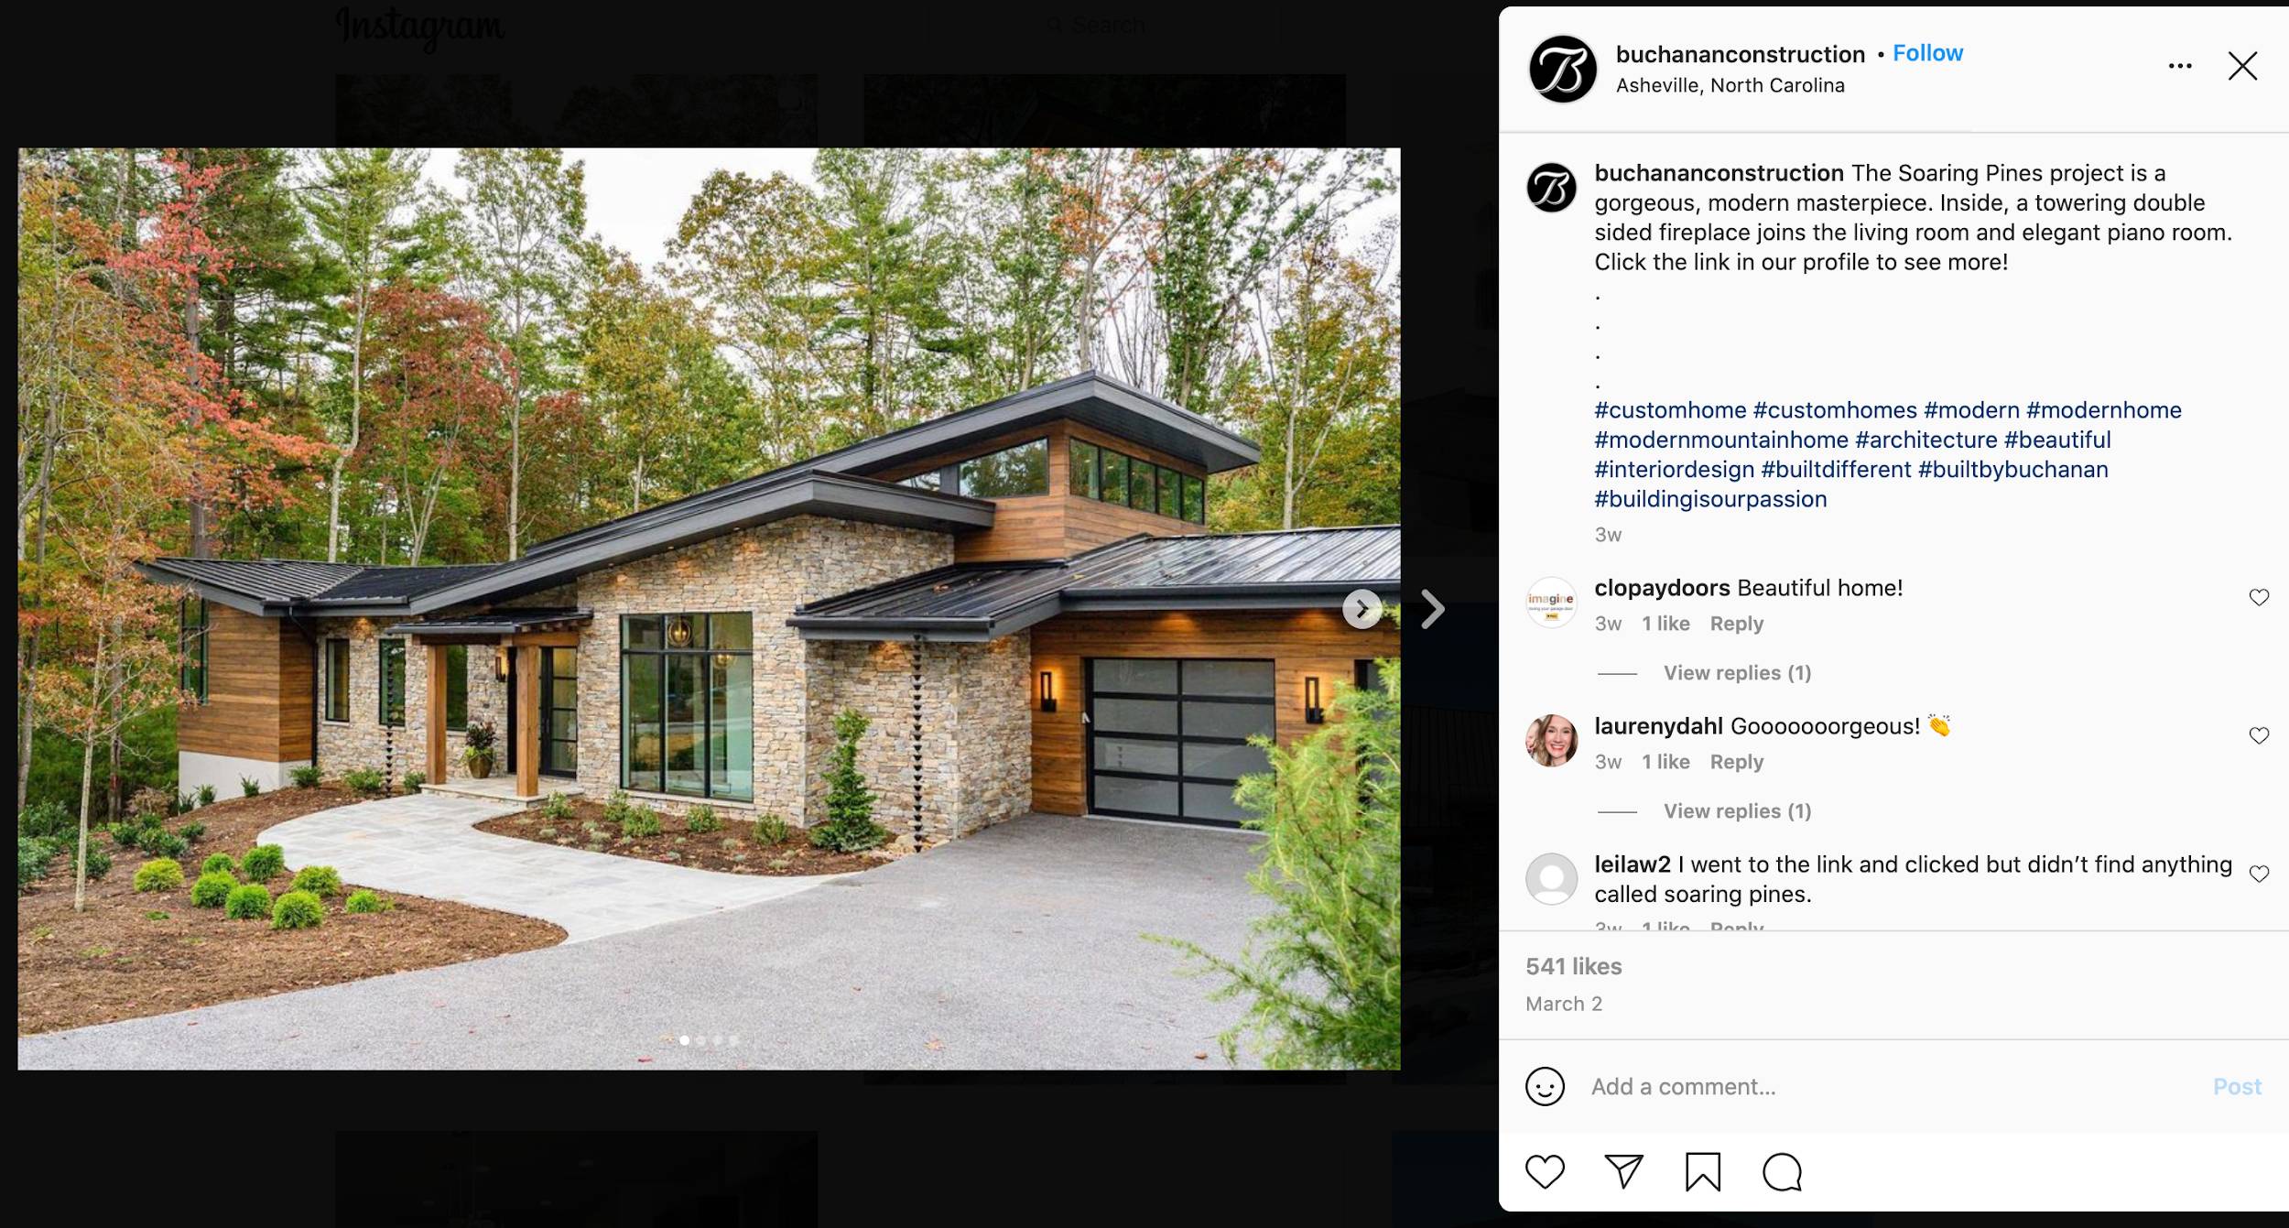Screen dimensions: 2289x1228
Task: Open #modernmountainhome hashtag
Action: tap(1721, 440)
